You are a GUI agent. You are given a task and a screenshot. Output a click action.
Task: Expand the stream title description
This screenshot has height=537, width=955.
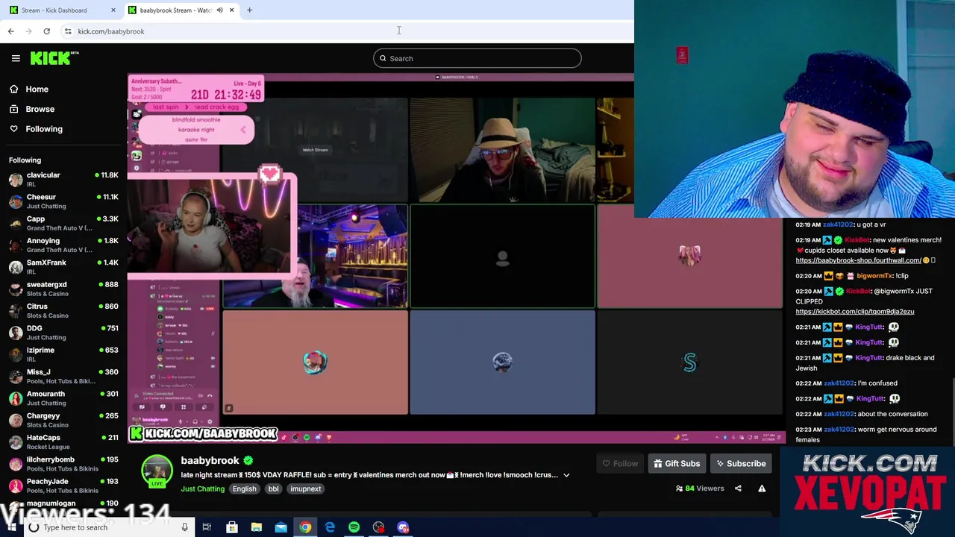point(566,475)
